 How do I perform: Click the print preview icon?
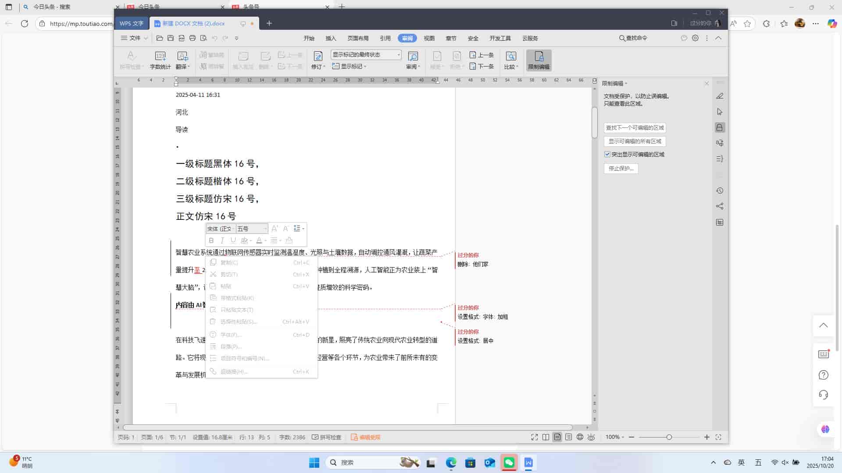(x=203, y=38)
